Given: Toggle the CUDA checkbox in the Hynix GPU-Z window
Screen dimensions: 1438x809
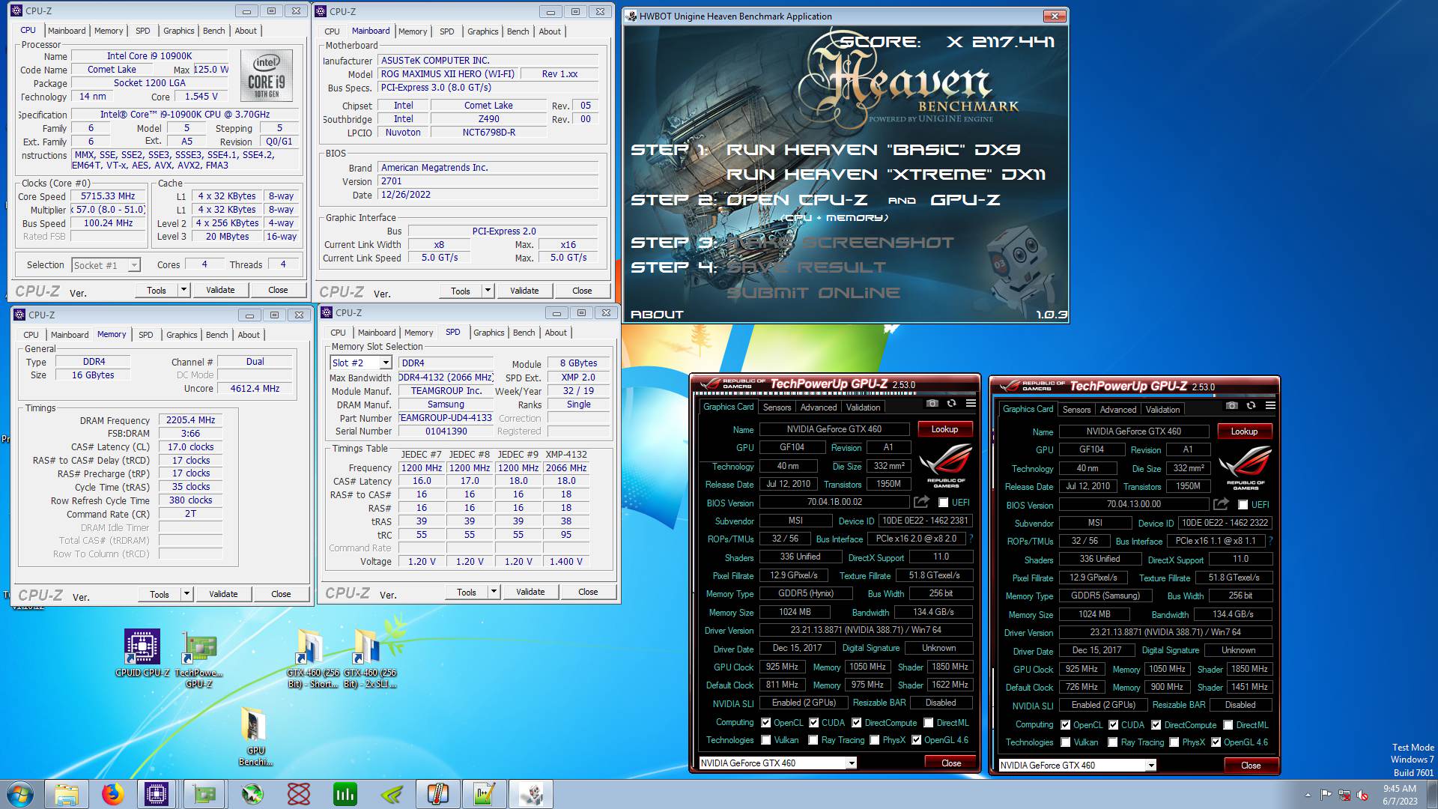Looking at the screenshot, I should (813, 723).
